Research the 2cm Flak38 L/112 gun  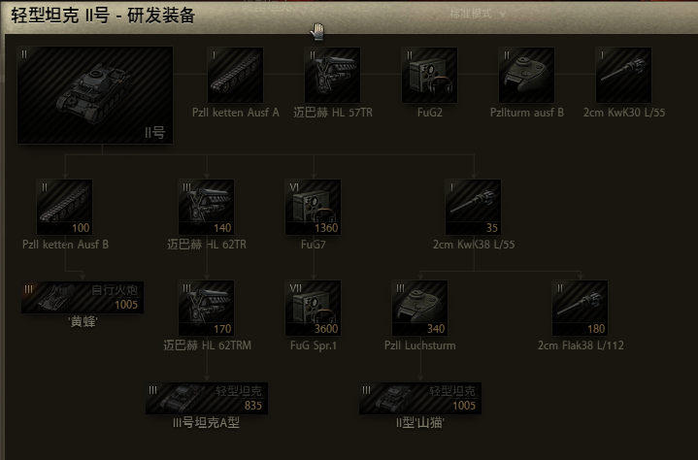(580, 308)
